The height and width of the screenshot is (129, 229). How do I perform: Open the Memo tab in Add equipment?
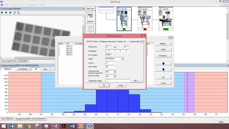96,42
